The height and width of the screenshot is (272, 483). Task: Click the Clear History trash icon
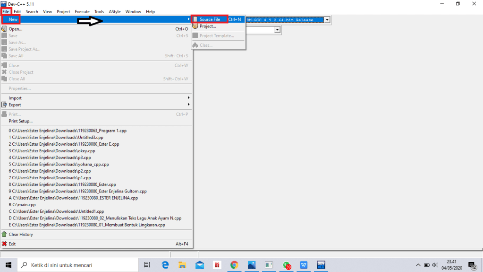[4, 235]
